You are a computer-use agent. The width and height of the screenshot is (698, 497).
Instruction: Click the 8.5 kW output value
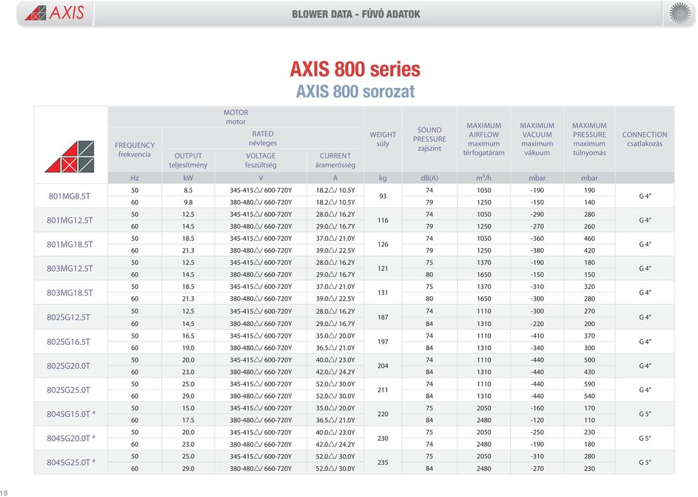(188, 190)
